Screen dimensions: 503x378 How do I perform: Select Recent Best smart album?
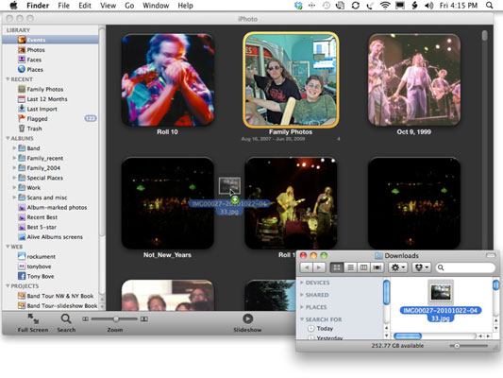click(38, 217)
